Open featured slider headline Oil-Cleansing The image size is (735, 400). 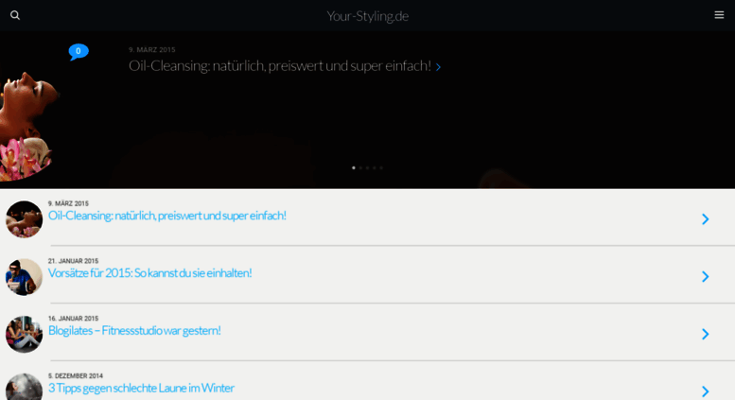tap(280, 65)
